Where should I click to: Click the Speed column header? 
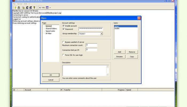(131, 90)
